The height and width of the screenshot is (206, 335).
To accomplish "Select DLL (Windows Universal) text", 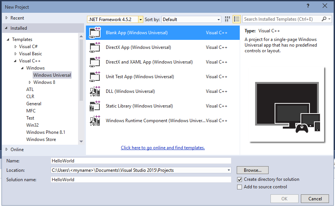I will click(130, 91).
